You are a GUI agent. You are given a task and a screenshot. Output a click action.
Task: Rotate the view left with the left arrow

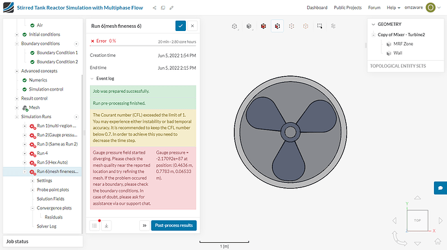395,220
